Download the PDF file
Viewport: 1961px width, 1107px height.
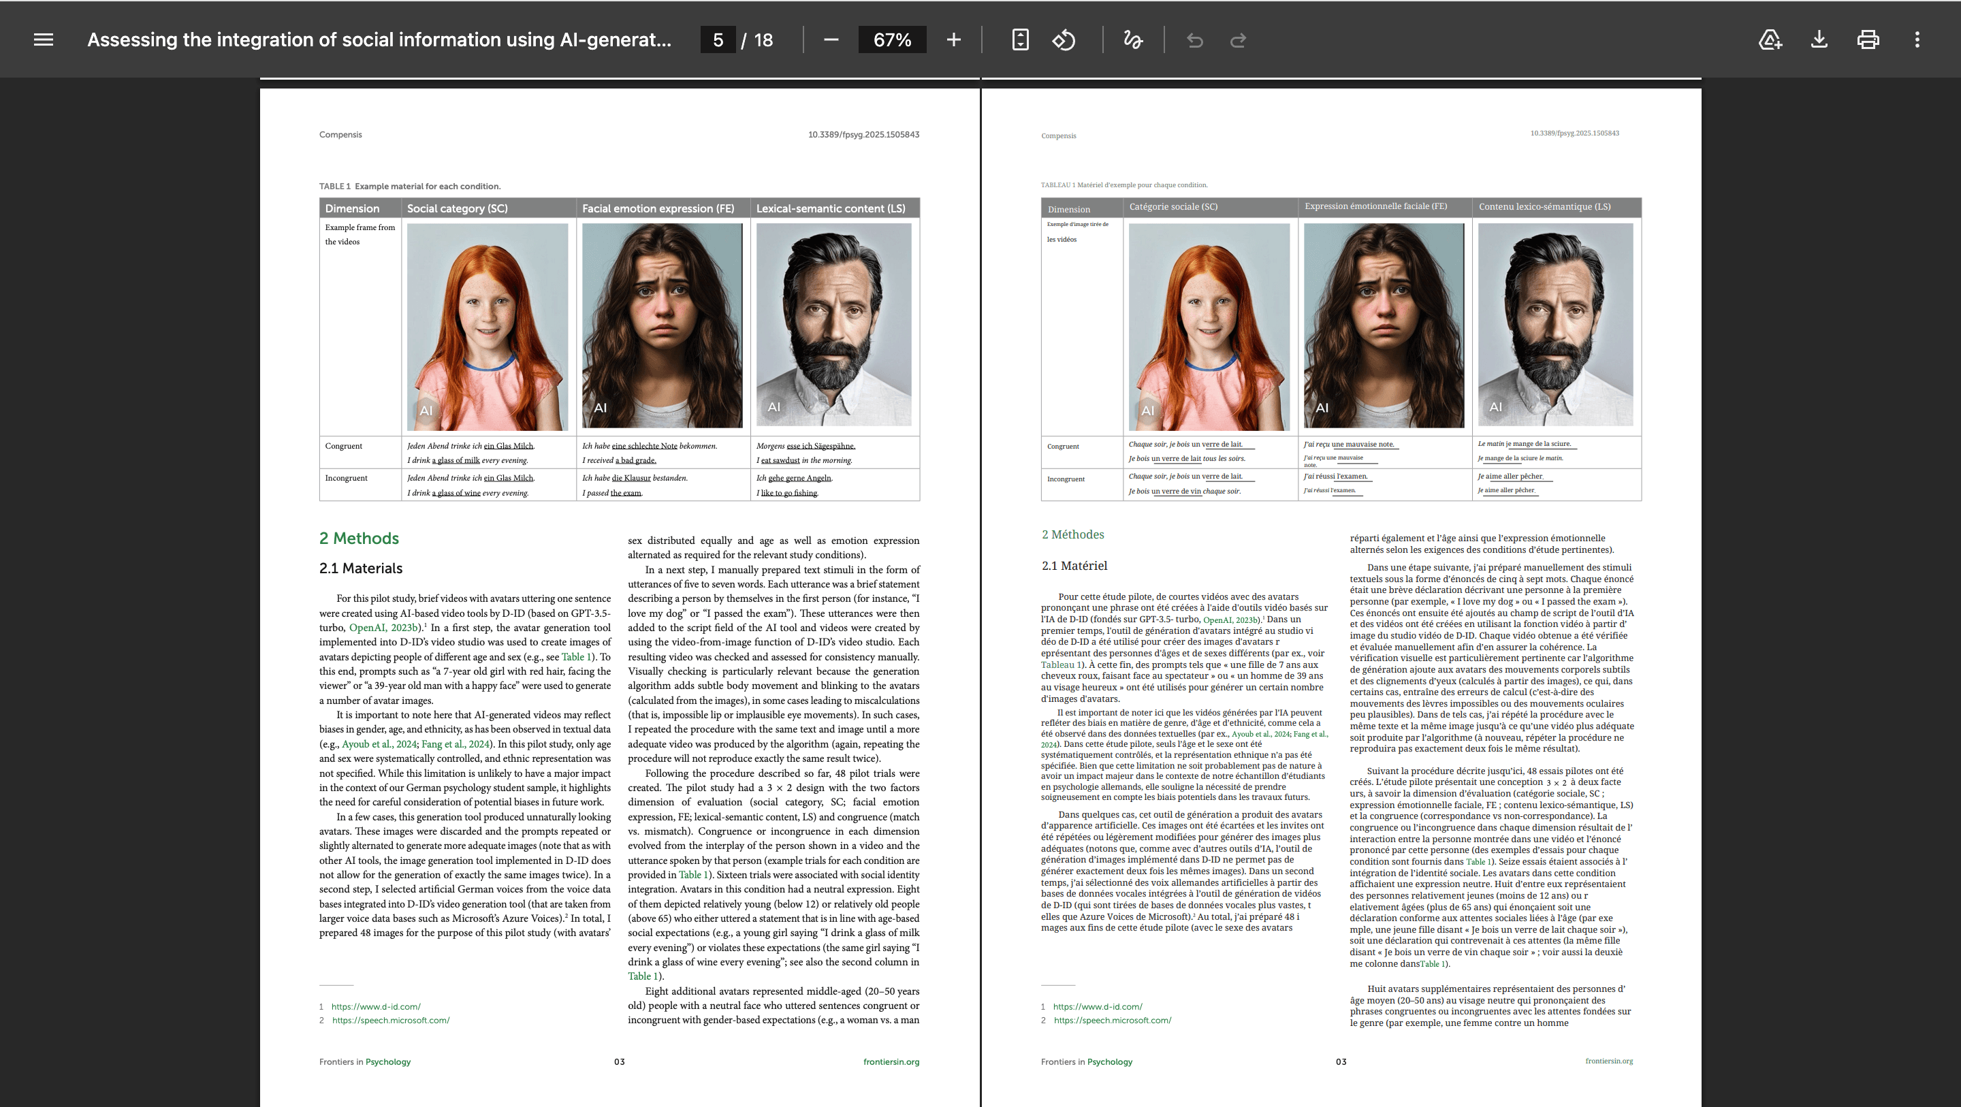pos(1819,39)
